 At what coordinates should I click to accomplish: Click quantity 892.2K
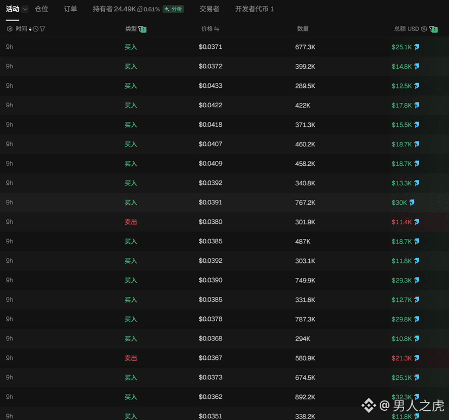click(305, 397)
